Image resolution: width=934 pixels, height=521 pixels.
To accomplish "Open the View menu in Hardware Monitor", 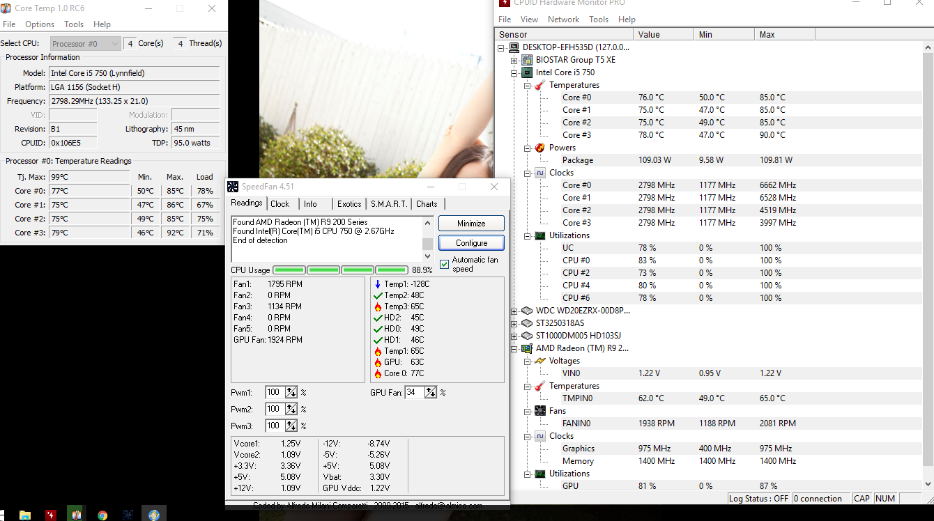I will coord(529,20).
